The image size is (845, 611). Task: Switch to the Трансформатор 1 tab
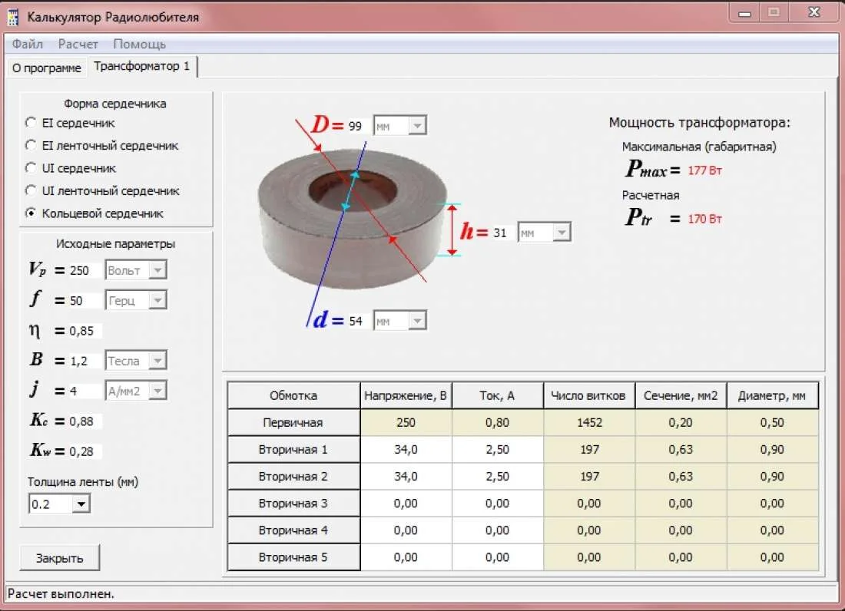click(x=142, y=66)
